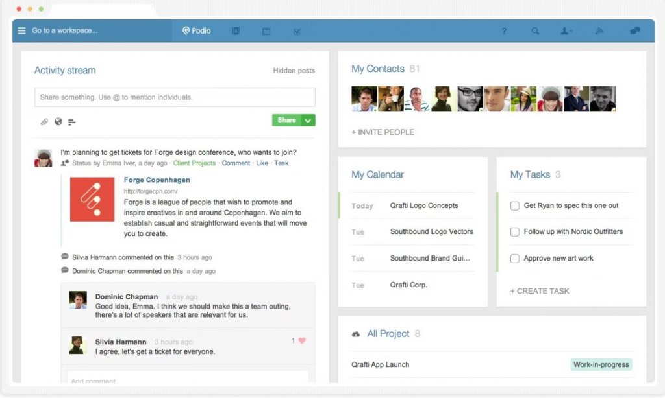Click 'Silvia Harmann commented on this' line
Image resolution: width=665 pixels, height=398 pixels.
point(123,257)
